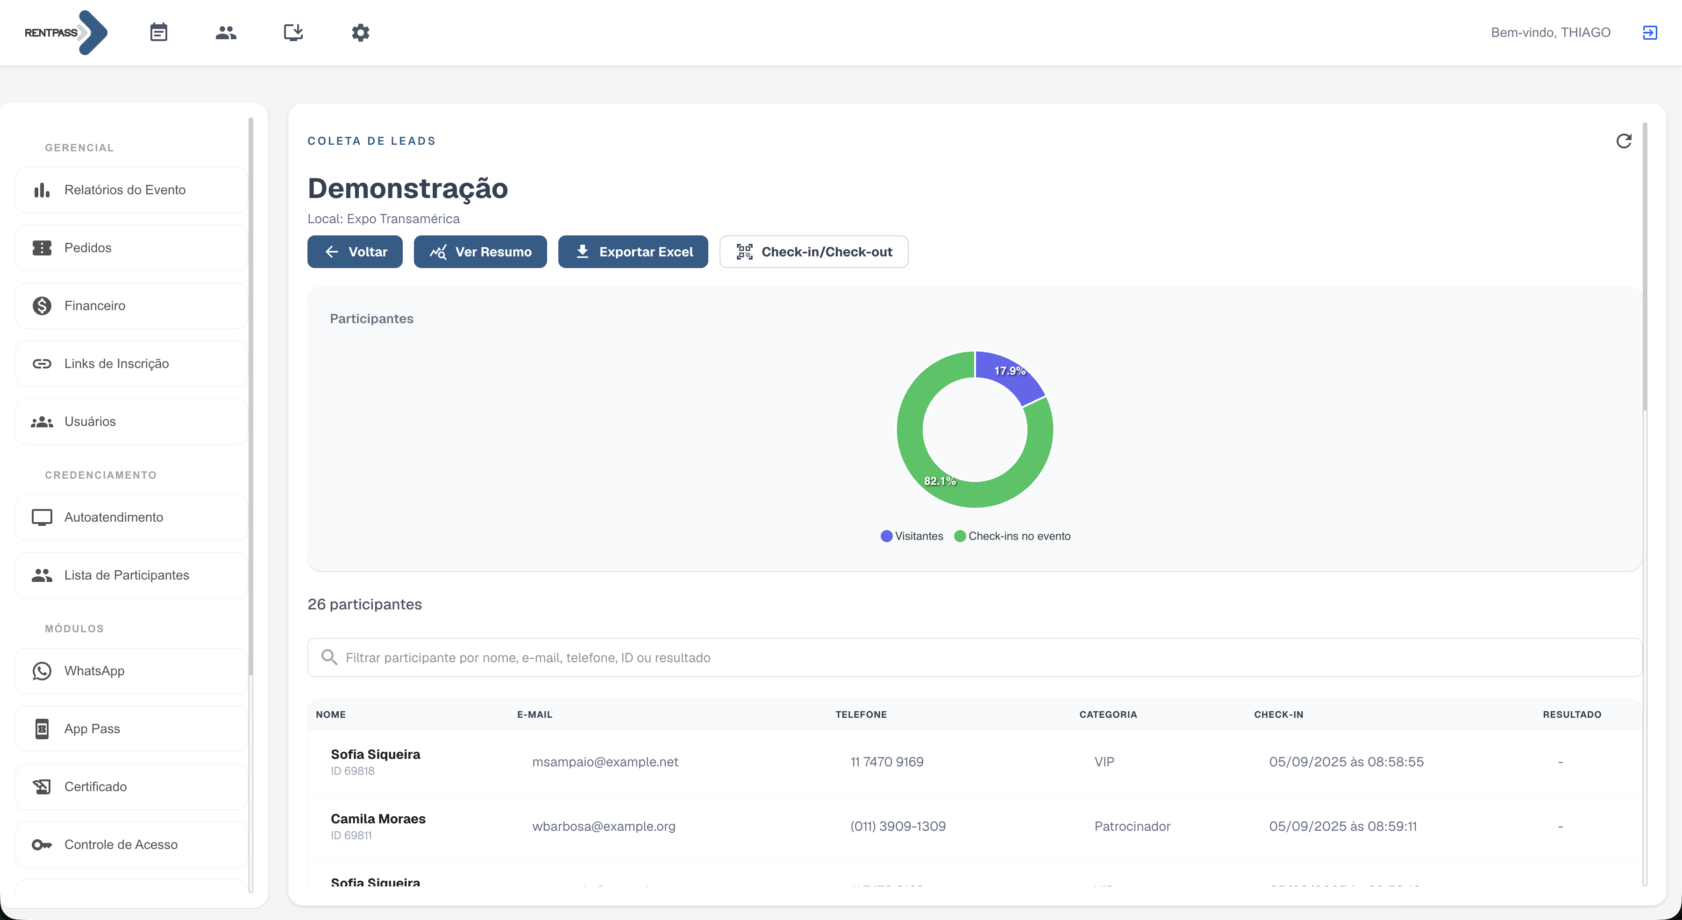Click email msampaio@example.net
1682x920 pixels.
click(x=605, y=762)
